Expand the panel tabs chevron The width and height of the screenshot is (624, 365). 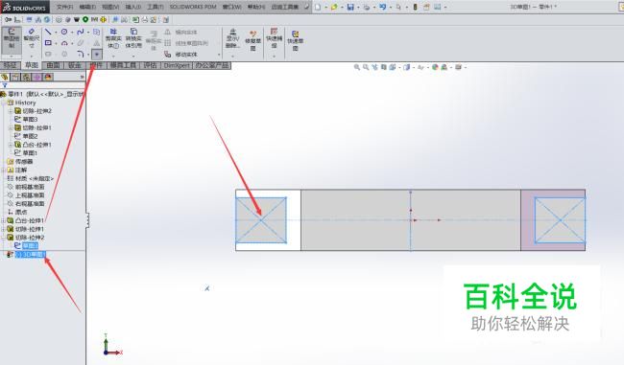(82, 77)
